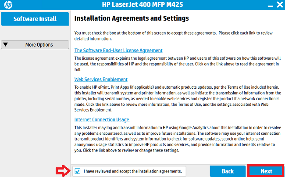285x177 pixels.
Task: Uncheck the accept installation agreements checkbox
Action: [78, 171]
